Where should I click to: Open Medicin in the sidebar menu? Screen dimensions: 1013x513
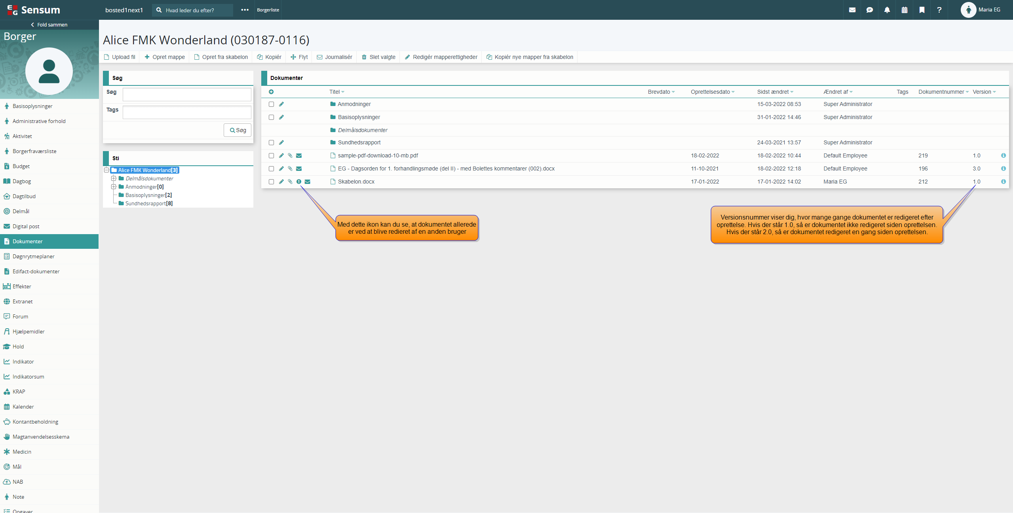click(22, 452)
